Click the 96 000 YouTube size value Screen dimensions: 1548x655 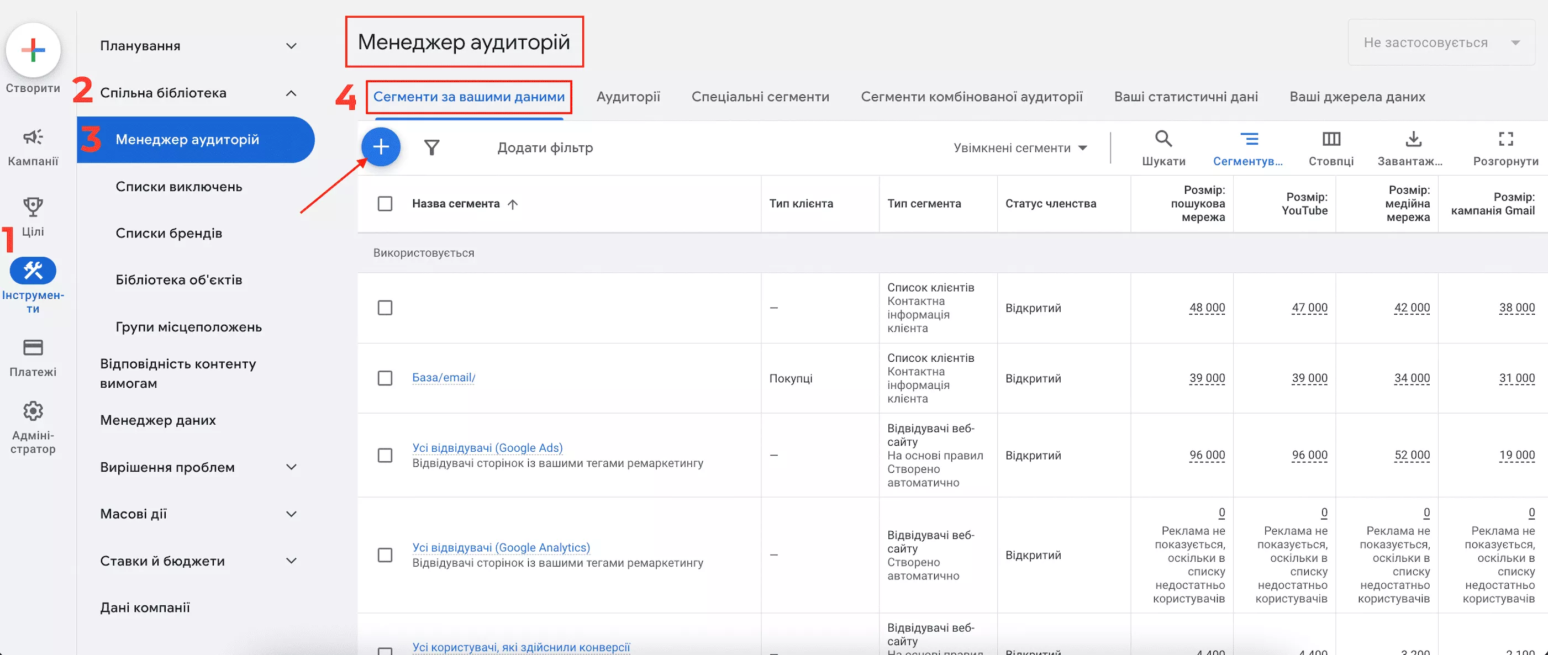tap(1309, 456)
